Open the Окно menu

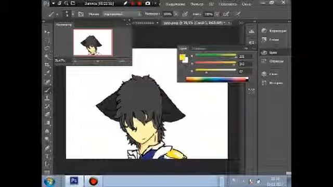[x=246, y=4]
